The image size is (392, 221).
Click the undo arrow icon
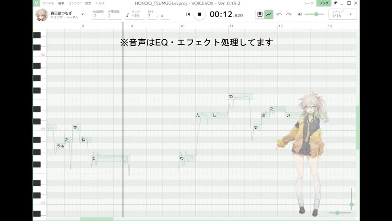click(279, 14)
